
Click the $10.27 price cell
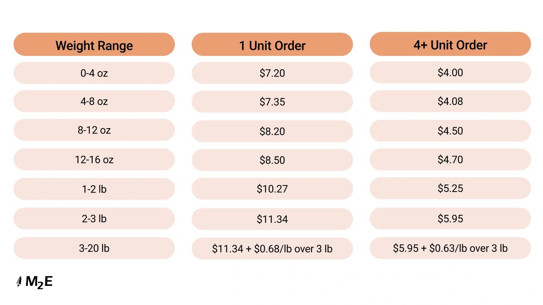pyautogui.click(x=272, y=189)
